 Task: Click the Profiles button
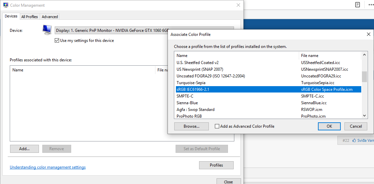click(216, 165)
